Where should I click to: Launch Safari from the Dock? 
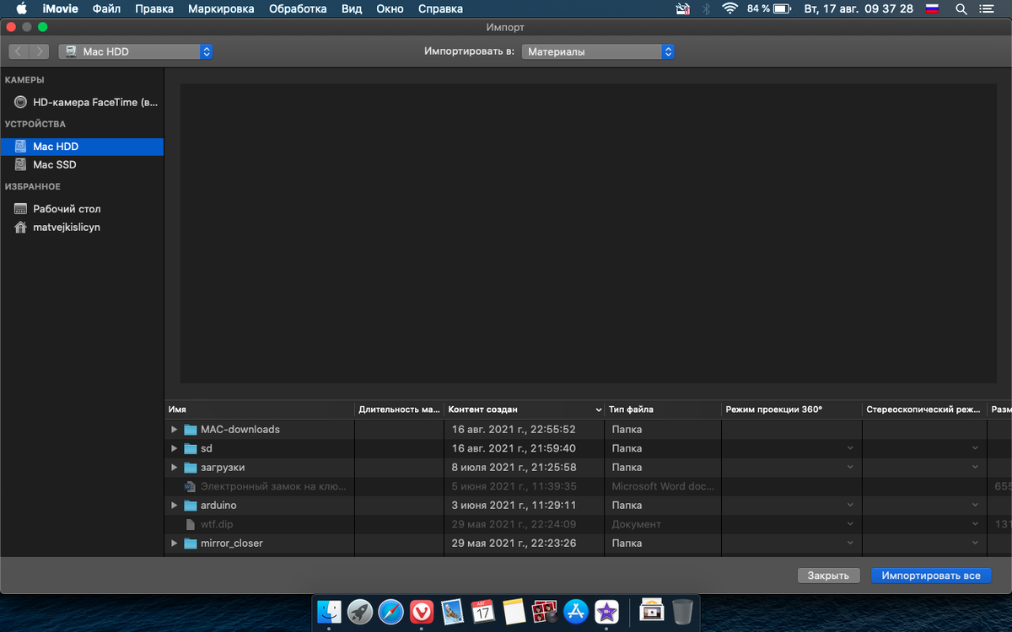tap(390, 611)
